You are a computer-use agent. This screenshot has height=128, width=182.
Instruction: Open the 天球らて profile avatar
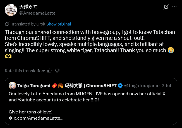coord(11,10)
